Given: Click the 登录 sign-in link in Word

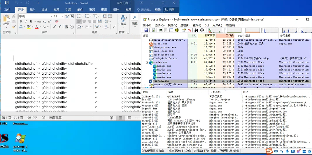Looking at the screenshot, I should 158,10.
